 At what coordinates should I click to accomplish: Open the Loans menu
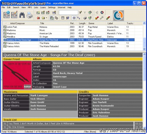click(x=43, y=7)
